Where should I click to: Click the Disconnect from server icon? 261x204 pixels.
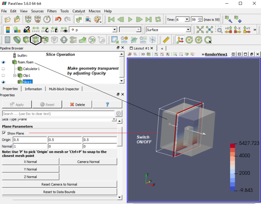point(38,19)
